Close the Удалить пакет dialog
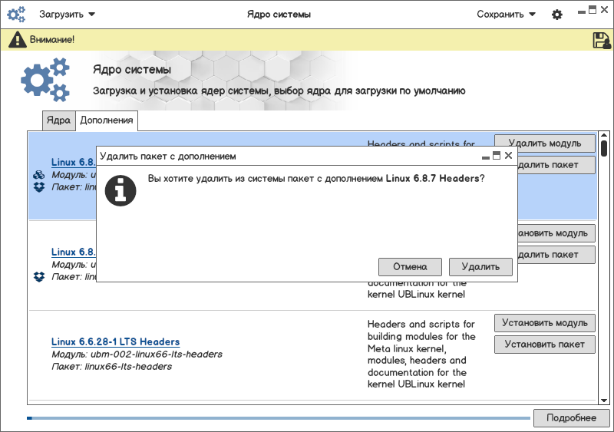 (x=508, y=156)
